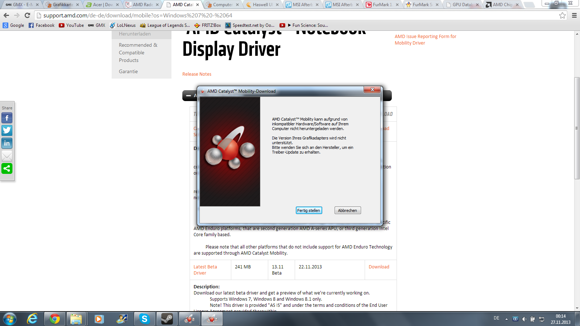
Task: Share page on Facebook sidebar icon
Action: click(7, 118)
